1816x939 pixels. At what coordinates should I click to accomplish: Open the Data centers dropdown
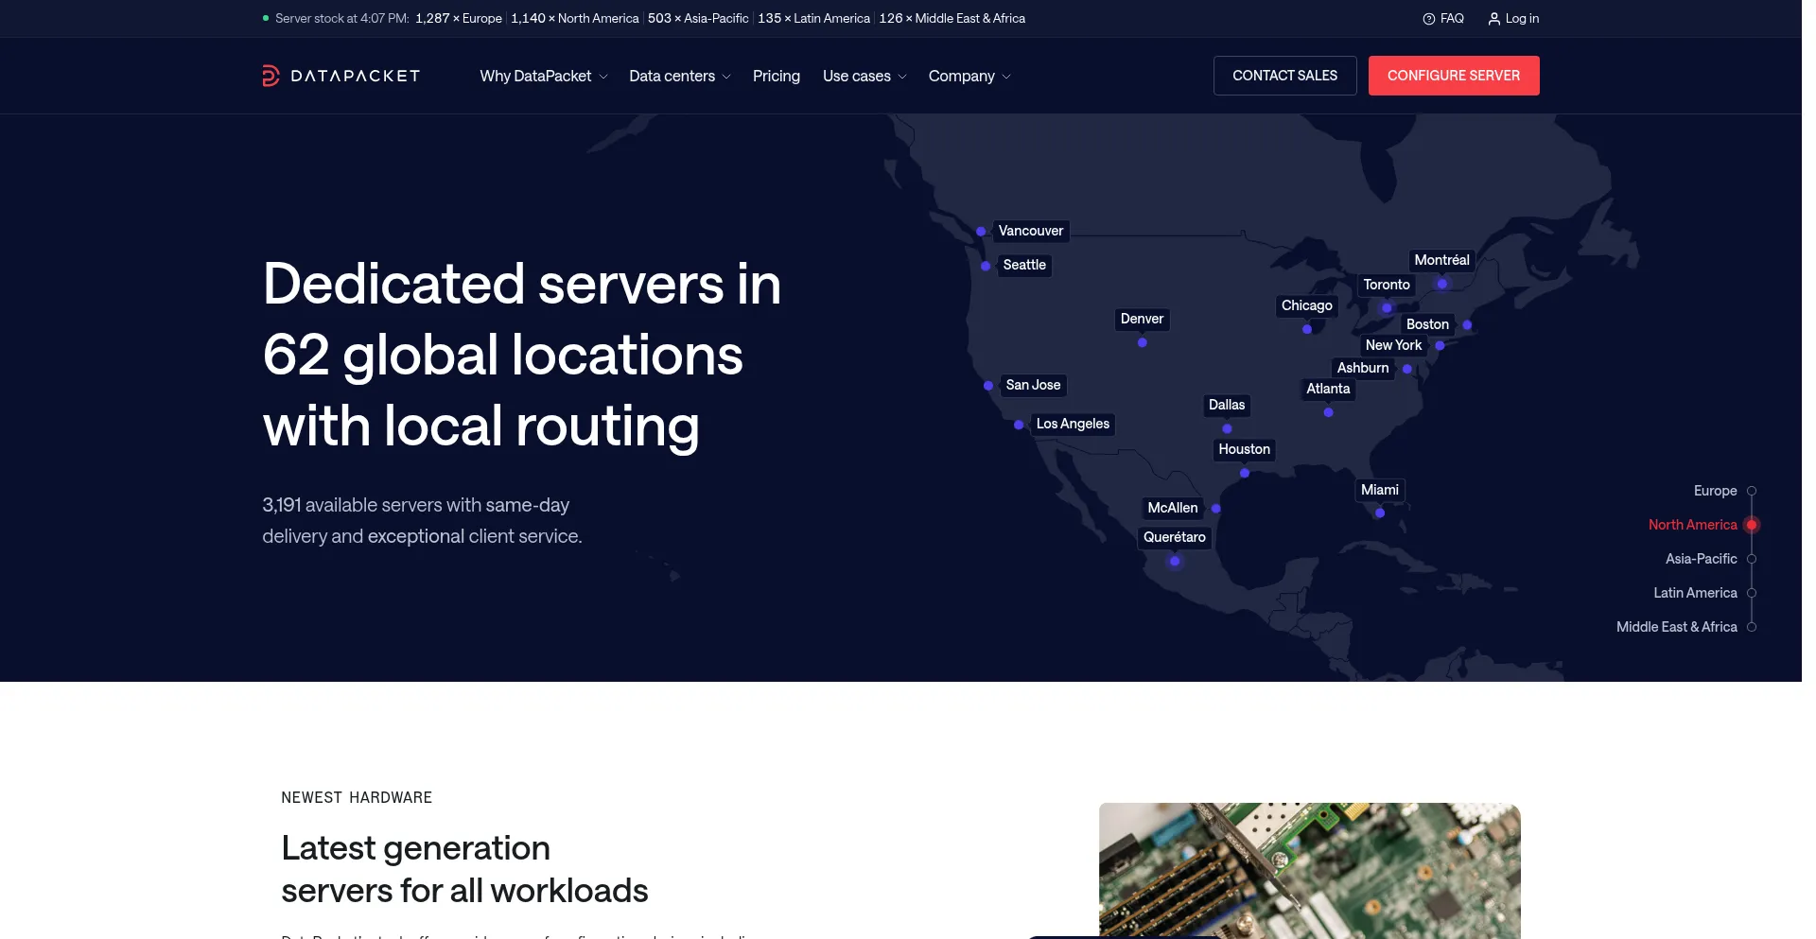coord(679,76)
